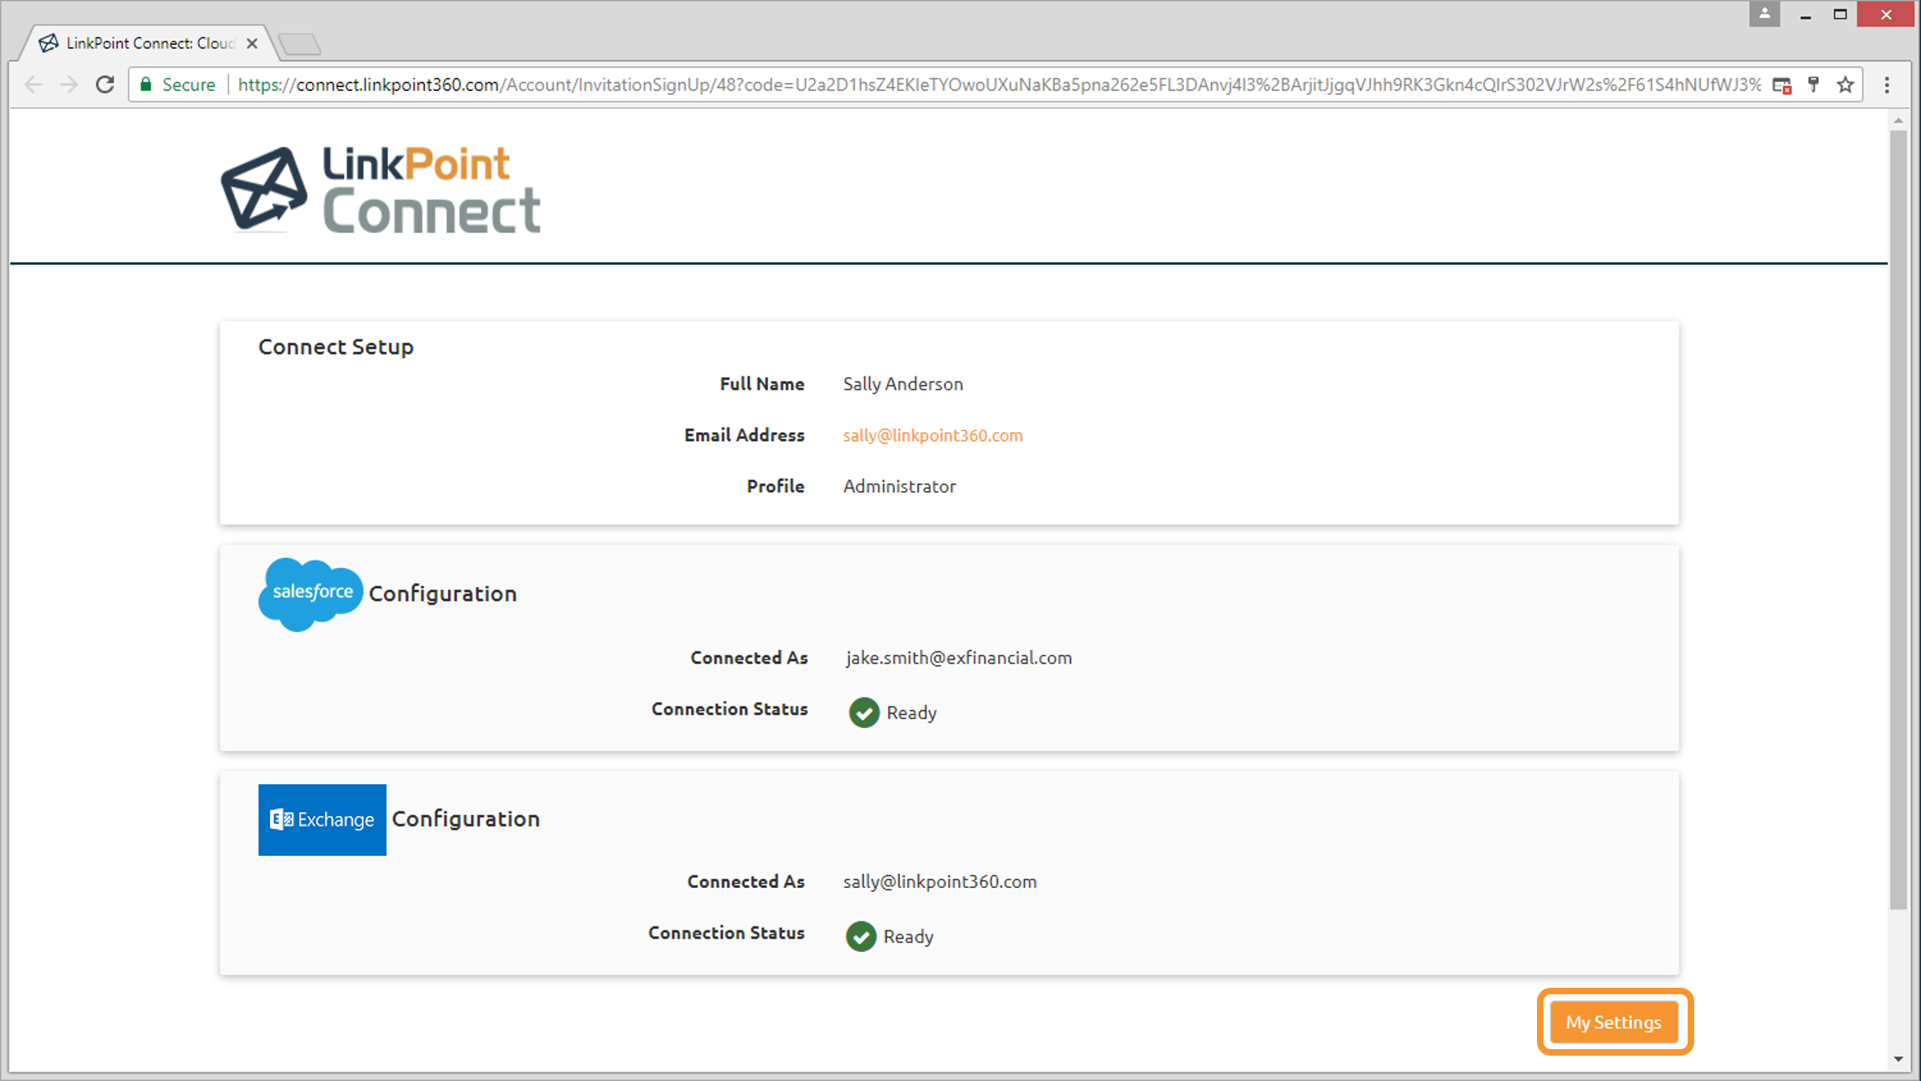
Task: Click the 'Administrator' profile value
Action: coord(899,486)
